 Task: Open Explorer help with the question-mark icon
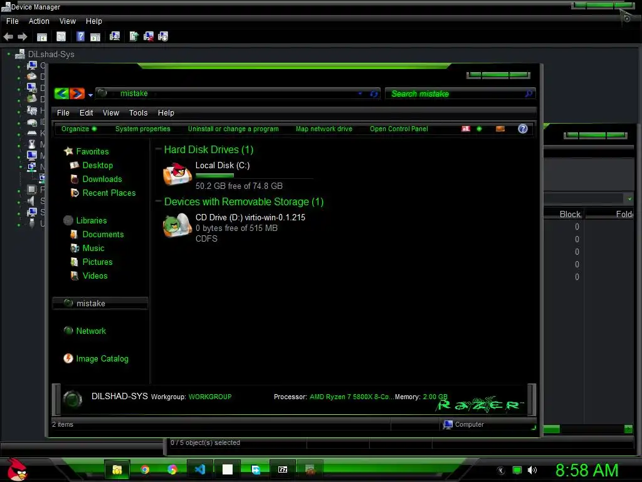click(523, 129)
